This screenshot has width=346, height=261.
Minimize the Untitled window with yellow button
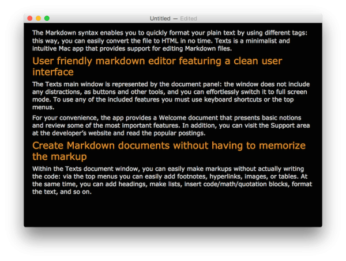pyautogui.click(x=39, y=18)
